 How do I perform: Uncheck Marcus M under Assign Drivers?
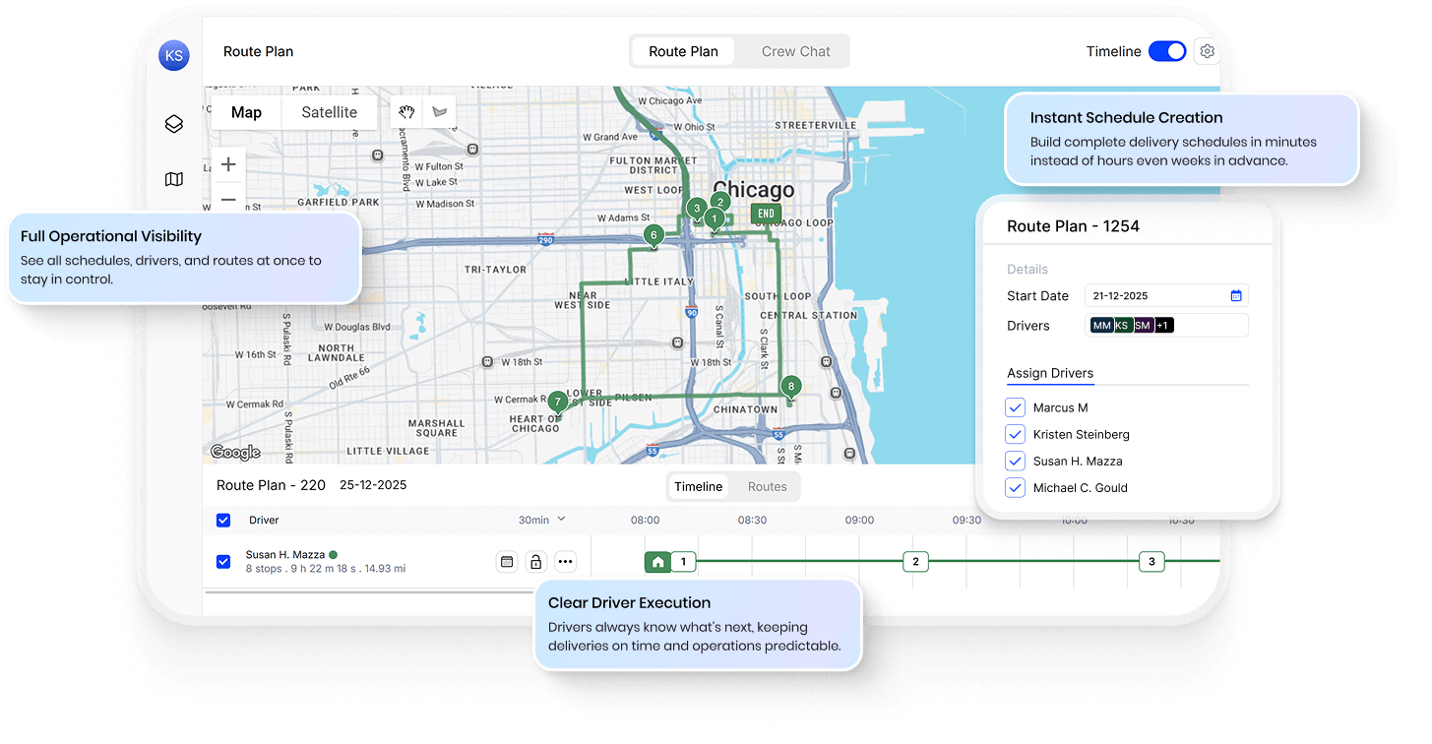click(x=1015, y=406)
